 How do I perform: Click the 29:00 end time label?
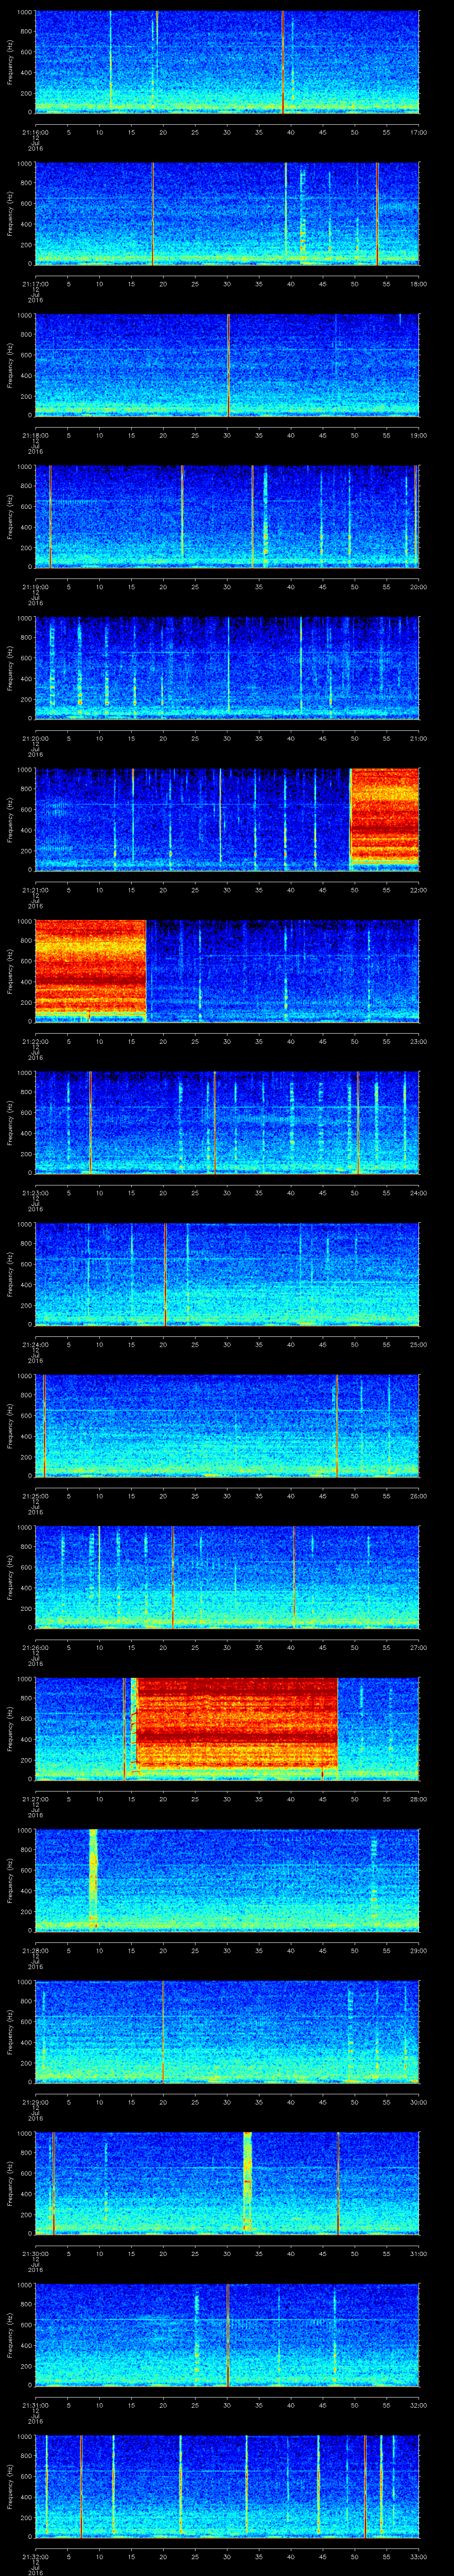pos(419,1951)
